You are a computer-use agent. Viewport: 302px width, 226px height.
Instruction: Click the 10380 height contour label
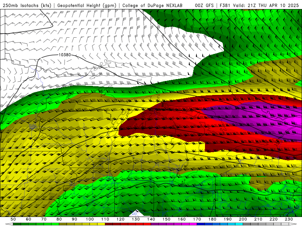[65, 55]
